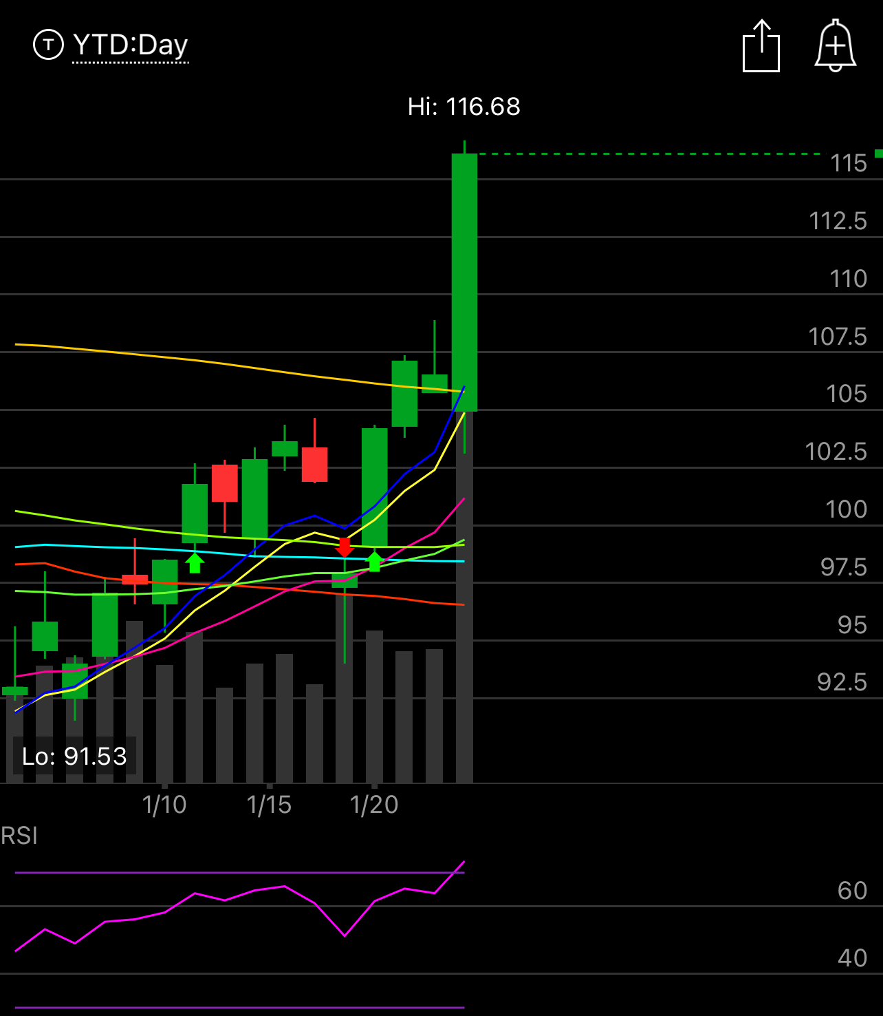Tap the green up-arrow signal near 1/10
The height and width of the screenshot is (1016, 883).
pos(195,562)
